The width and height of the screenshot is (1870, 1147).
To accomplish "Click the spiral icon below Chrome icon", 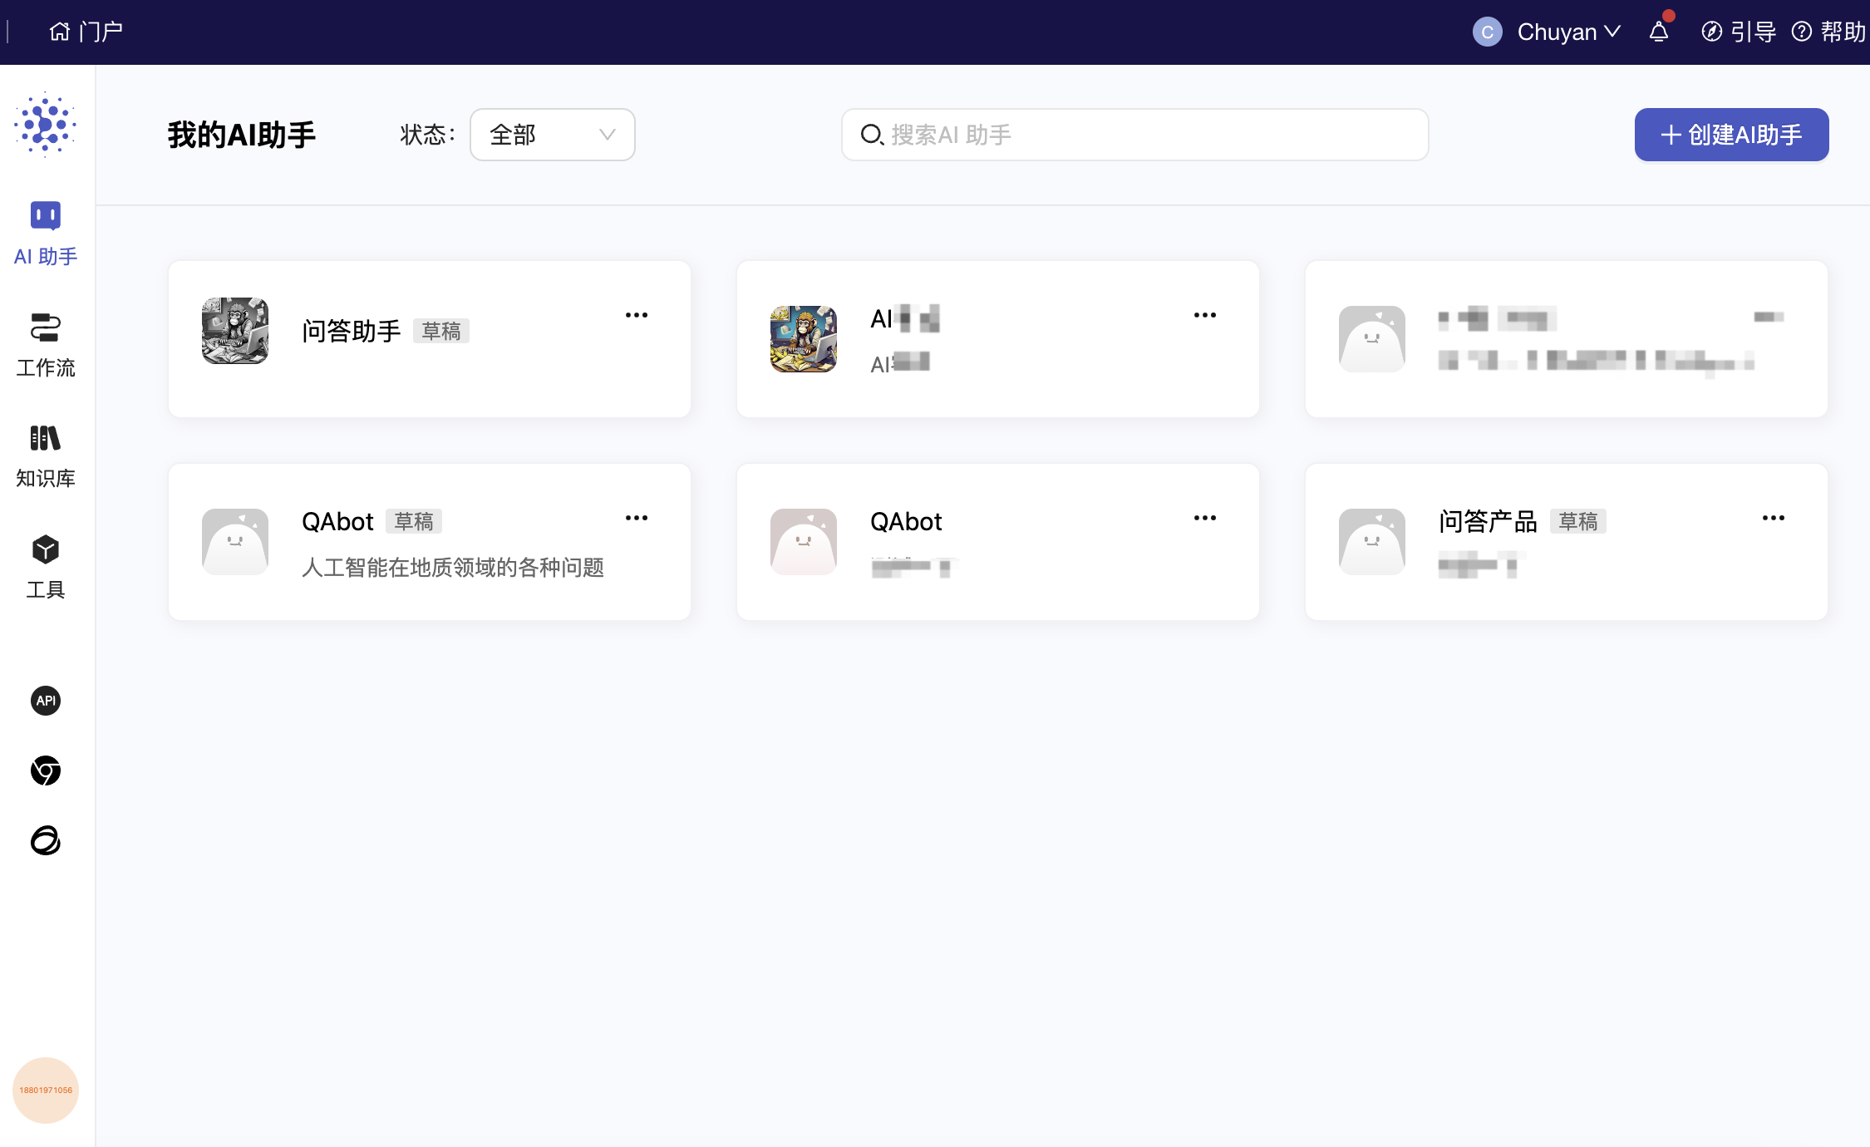I will [46, 840].
